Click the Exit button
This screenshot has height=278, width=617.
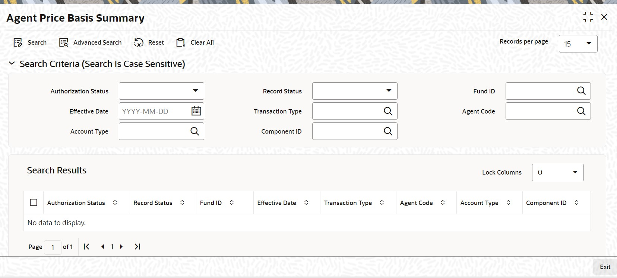tap(605, 267)
